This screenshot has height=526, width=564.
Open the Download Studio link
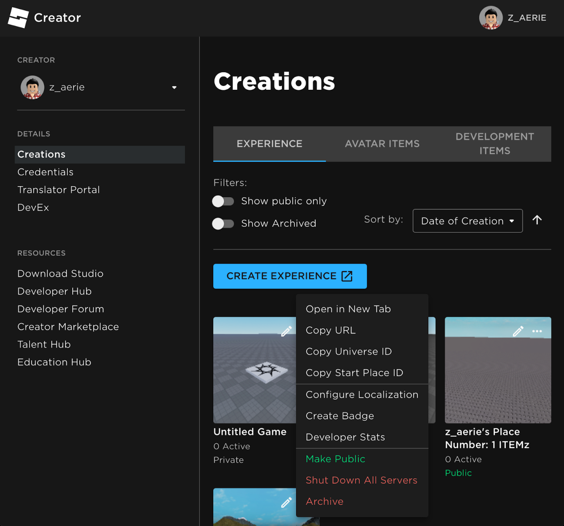[60, 273]
